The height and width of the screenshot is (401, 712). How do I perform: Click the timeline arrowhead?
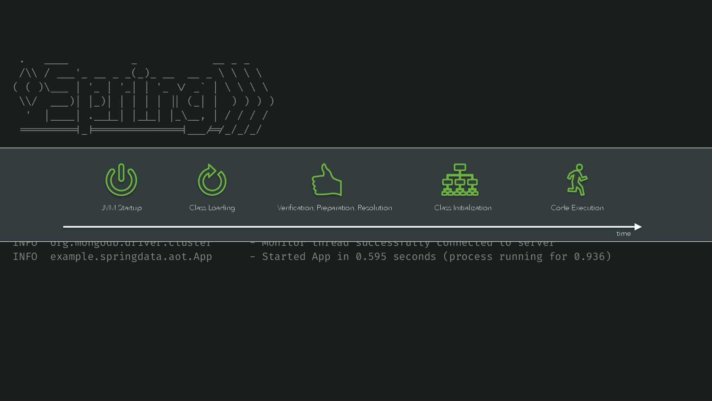[x=638, y=227]
